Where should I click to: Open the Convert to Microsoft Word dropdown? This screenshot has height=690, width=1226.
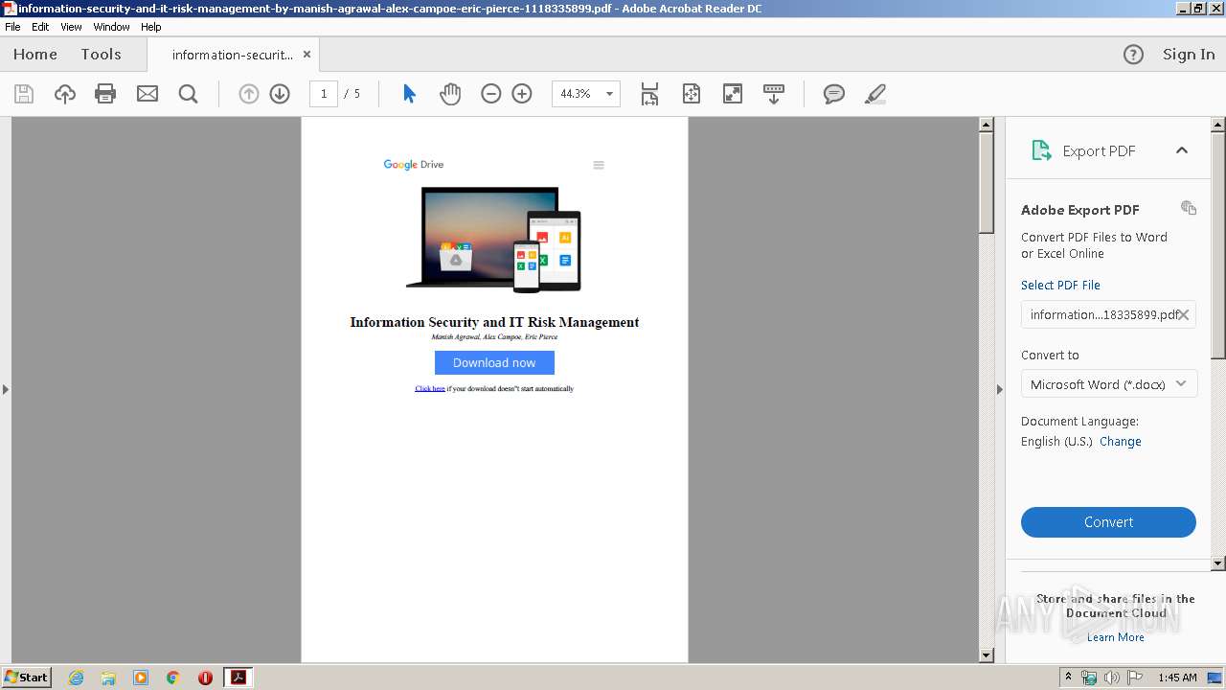tap(1109, 384)
